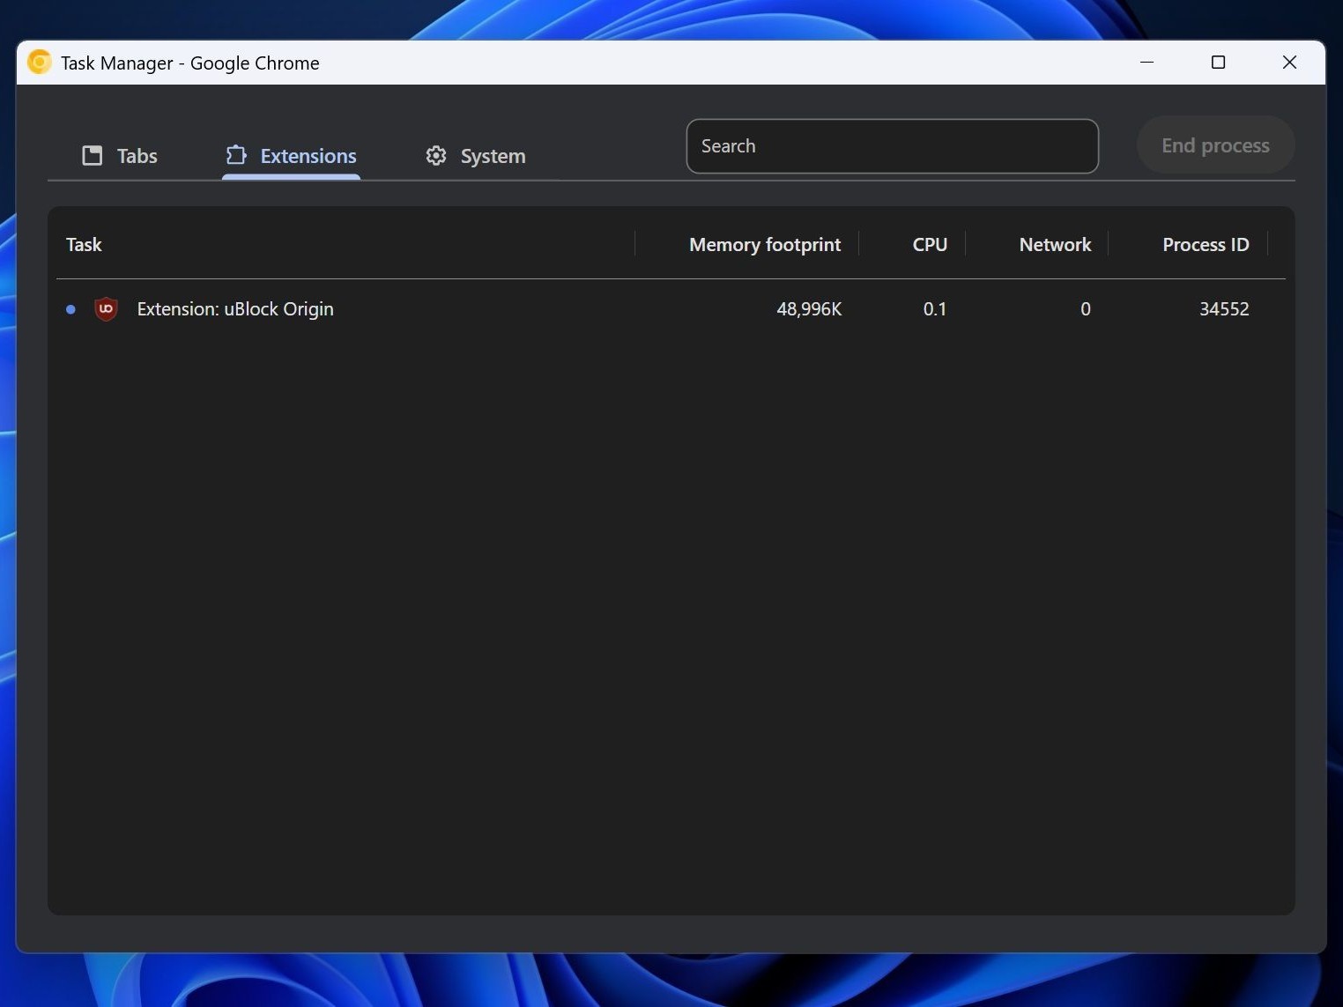Minimize the Task Manager window
This screenshot has height=1007, width=1343.
(x=1146, y=63)
